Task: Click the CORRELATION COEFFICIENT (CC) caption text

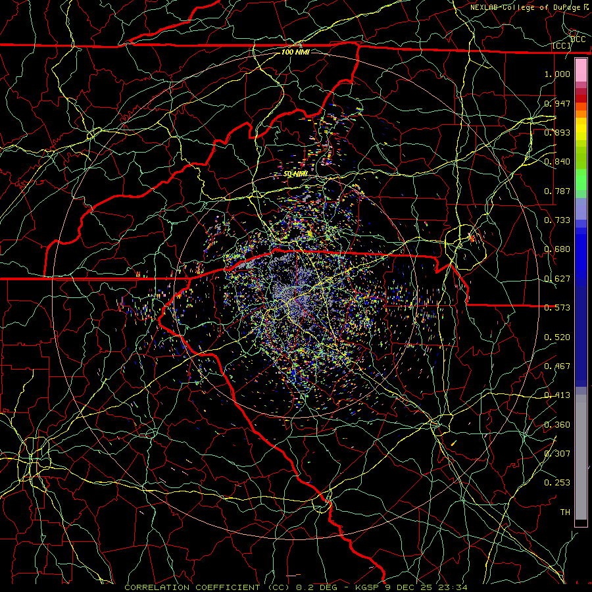Action: coord(207,587)
